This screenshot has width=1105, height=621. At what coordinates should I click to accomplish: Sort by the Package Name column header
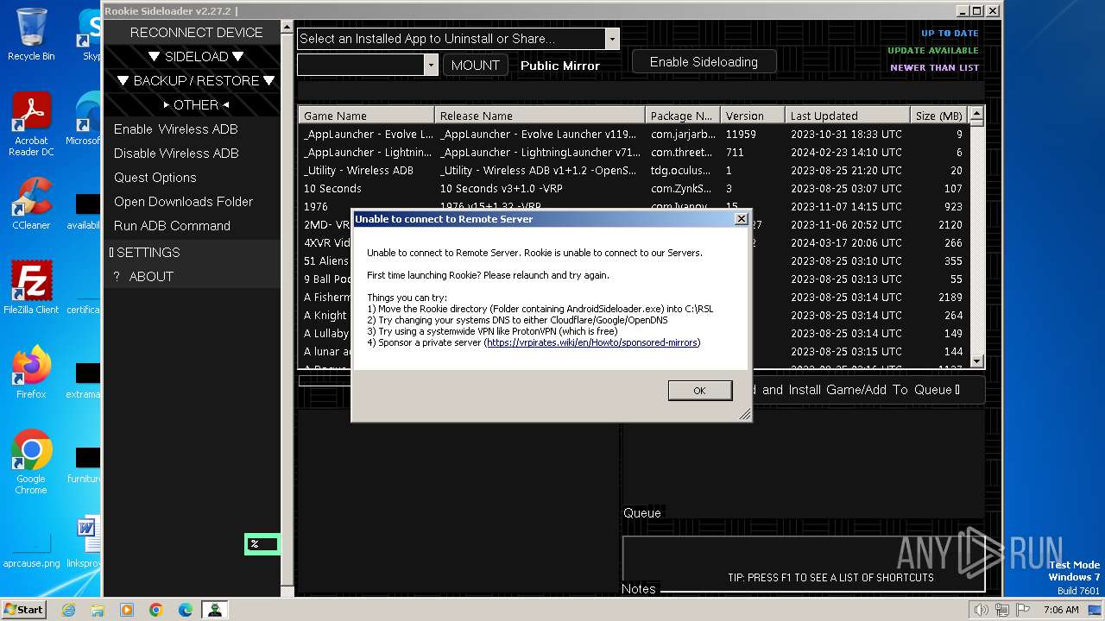[683, 116]
